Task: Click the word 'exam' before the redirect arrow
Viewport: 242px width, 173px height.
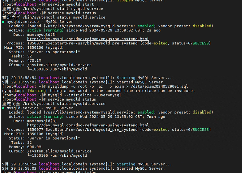Action: [x=119, y=86]
